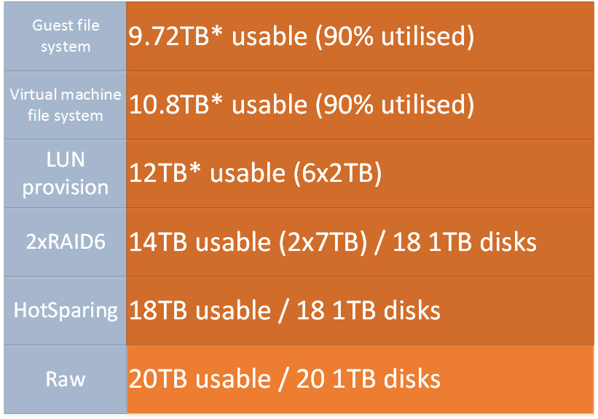This screenshot has height=419, width=598.
Task: Click the LUN provision label cell
Action: point(66,174)
